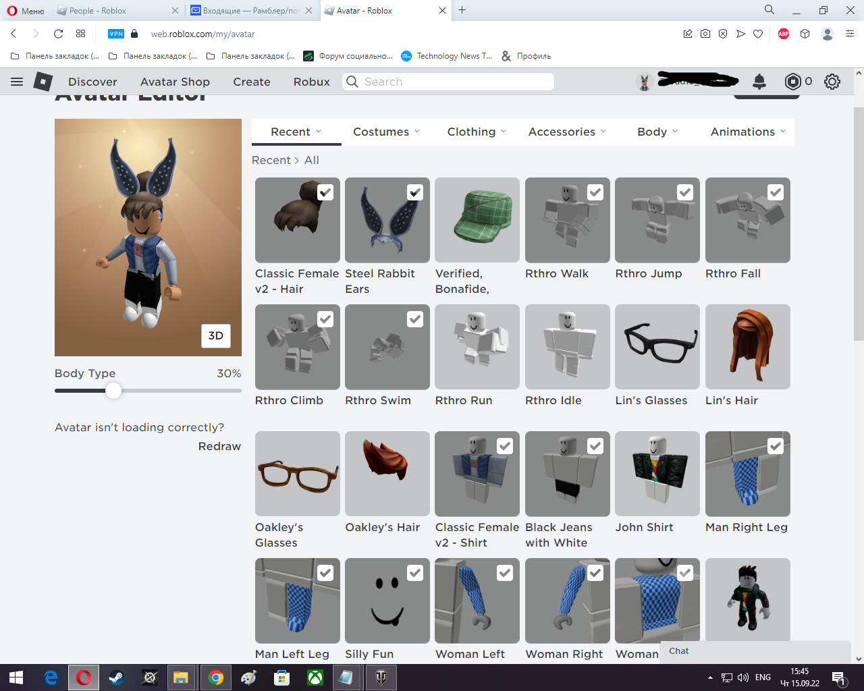This screenshot has width=864, height=691.
Task: Open the volume icon in system tray
Action: coord(743,678)
